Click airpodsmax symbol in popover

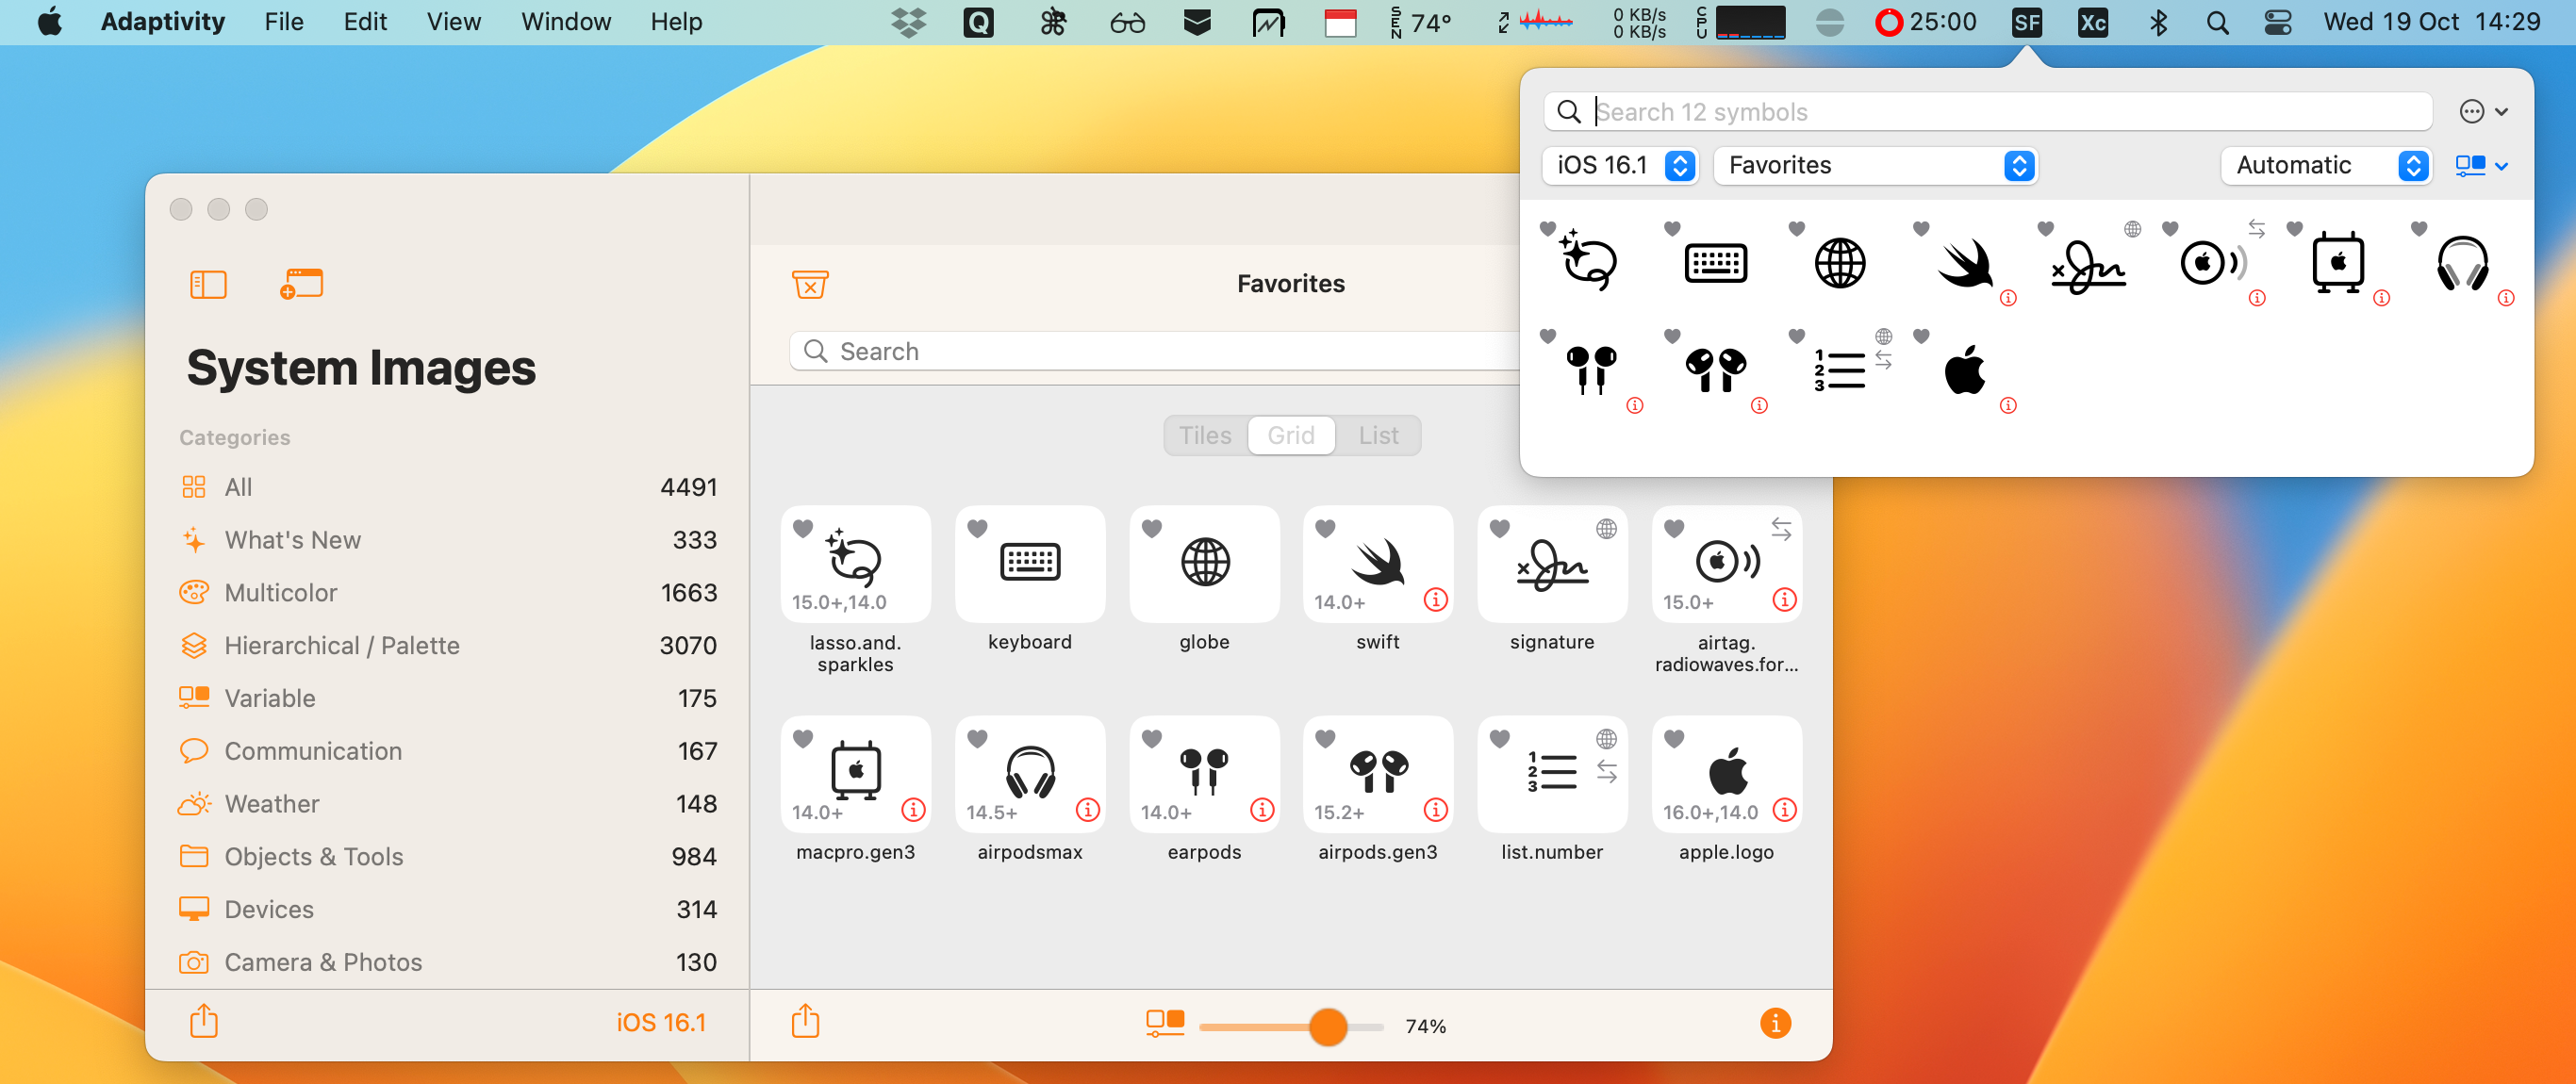pyautogui.click(x=2461, y=264)
